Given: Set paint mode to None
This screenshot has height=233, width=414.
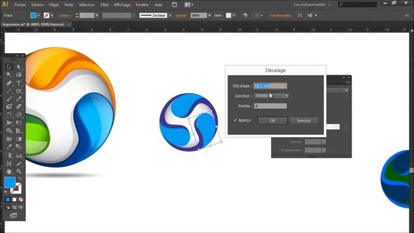Looking at the screenshot, I should point(21,199).
